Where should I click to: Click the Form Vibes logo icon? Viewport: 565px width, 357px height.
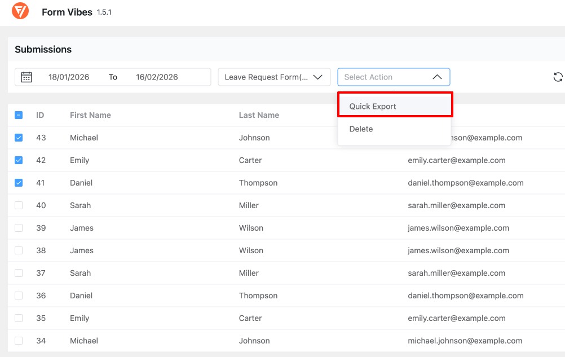pyautogui.click(x=20, y=11)
